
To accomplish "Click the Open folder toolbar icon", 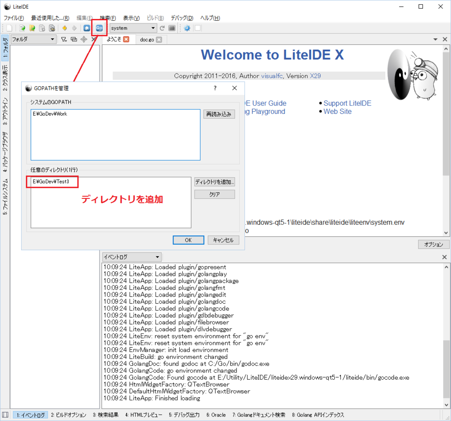I will click(32, 28).
